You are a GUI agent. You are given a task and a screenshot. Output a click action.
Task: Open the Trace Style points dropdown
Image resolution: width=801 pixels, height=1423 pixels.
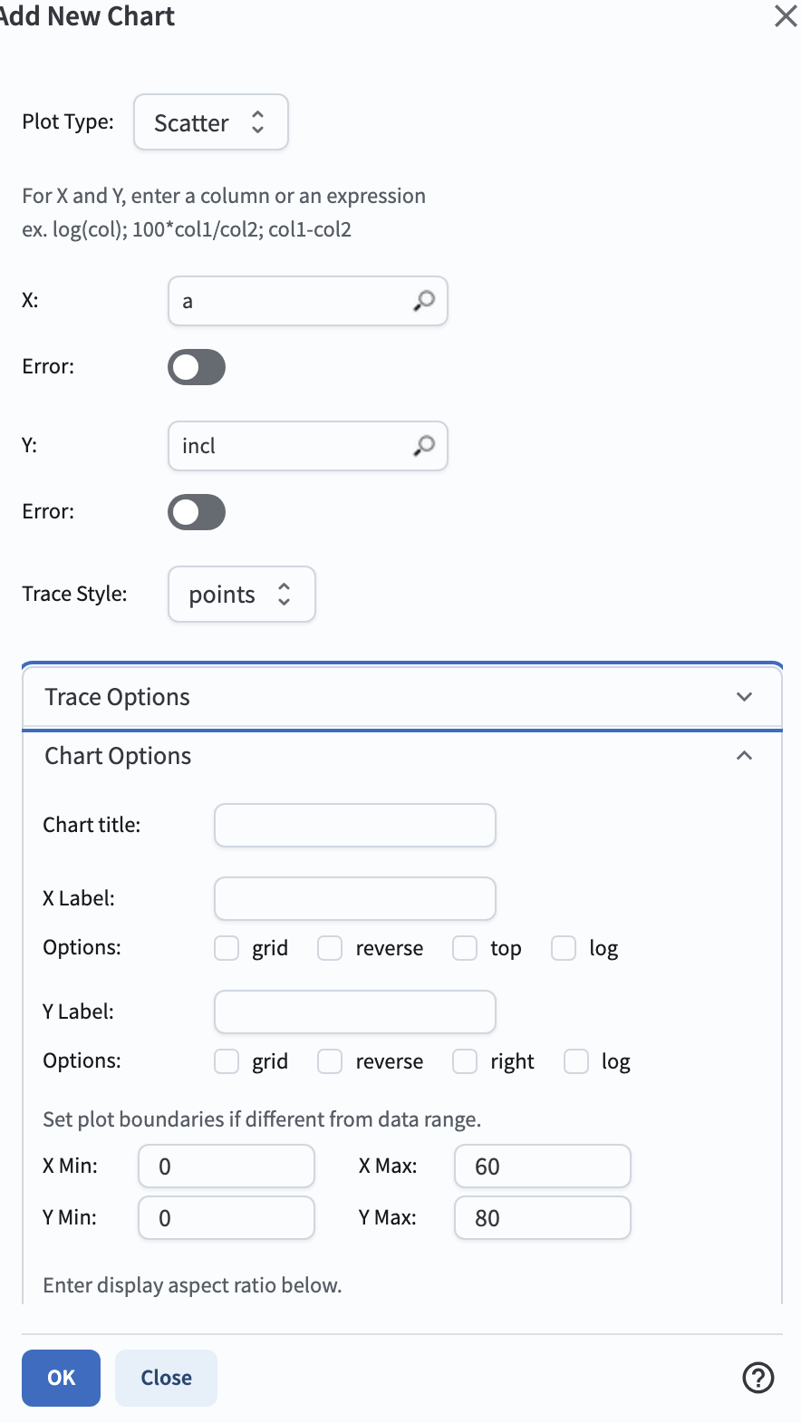(242, 595)
